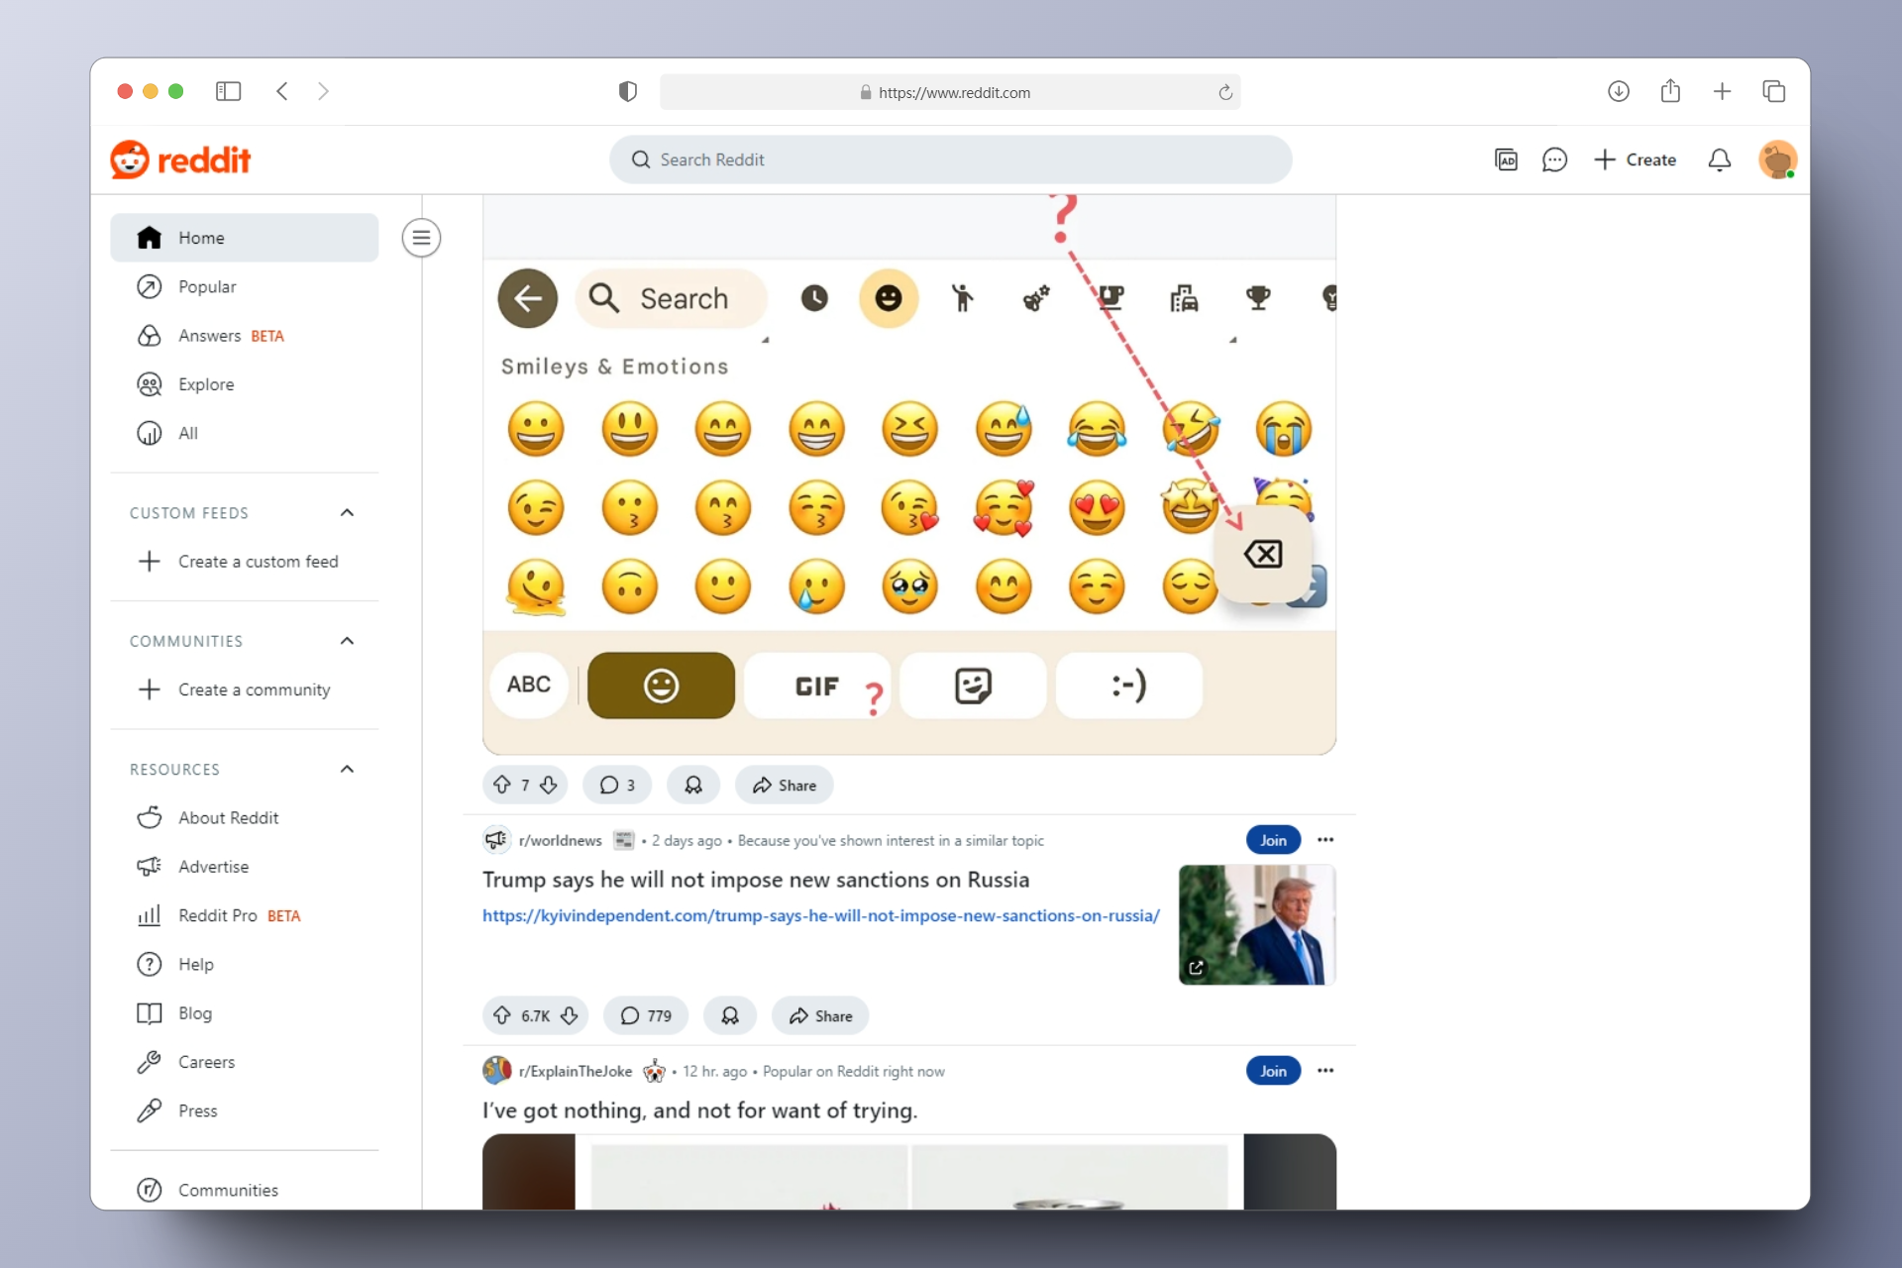The width and height of the screenshot is (1902, 1268).
Task: Open the Help page
Action: pyautogui.click(x=245, y=965)
